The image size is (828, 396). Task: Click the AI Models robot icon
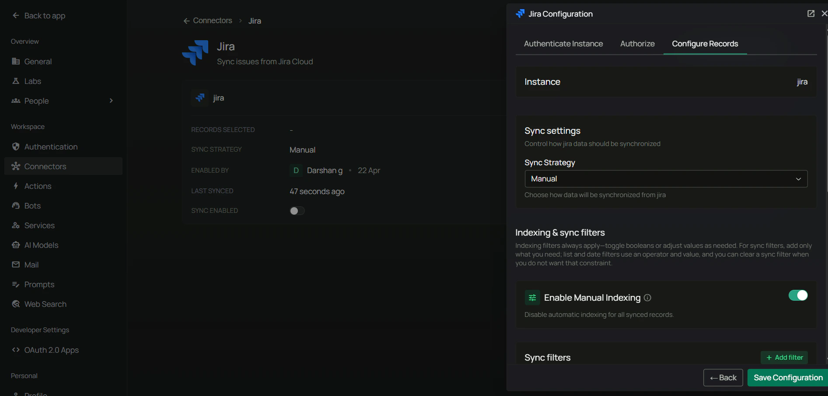[x=16, y=245]
